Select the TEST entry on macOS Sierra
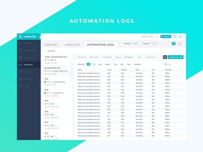 pos(57,93)
